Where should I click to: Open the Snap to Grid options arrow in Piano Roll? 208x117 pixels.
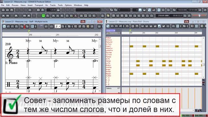coord(181,26)
